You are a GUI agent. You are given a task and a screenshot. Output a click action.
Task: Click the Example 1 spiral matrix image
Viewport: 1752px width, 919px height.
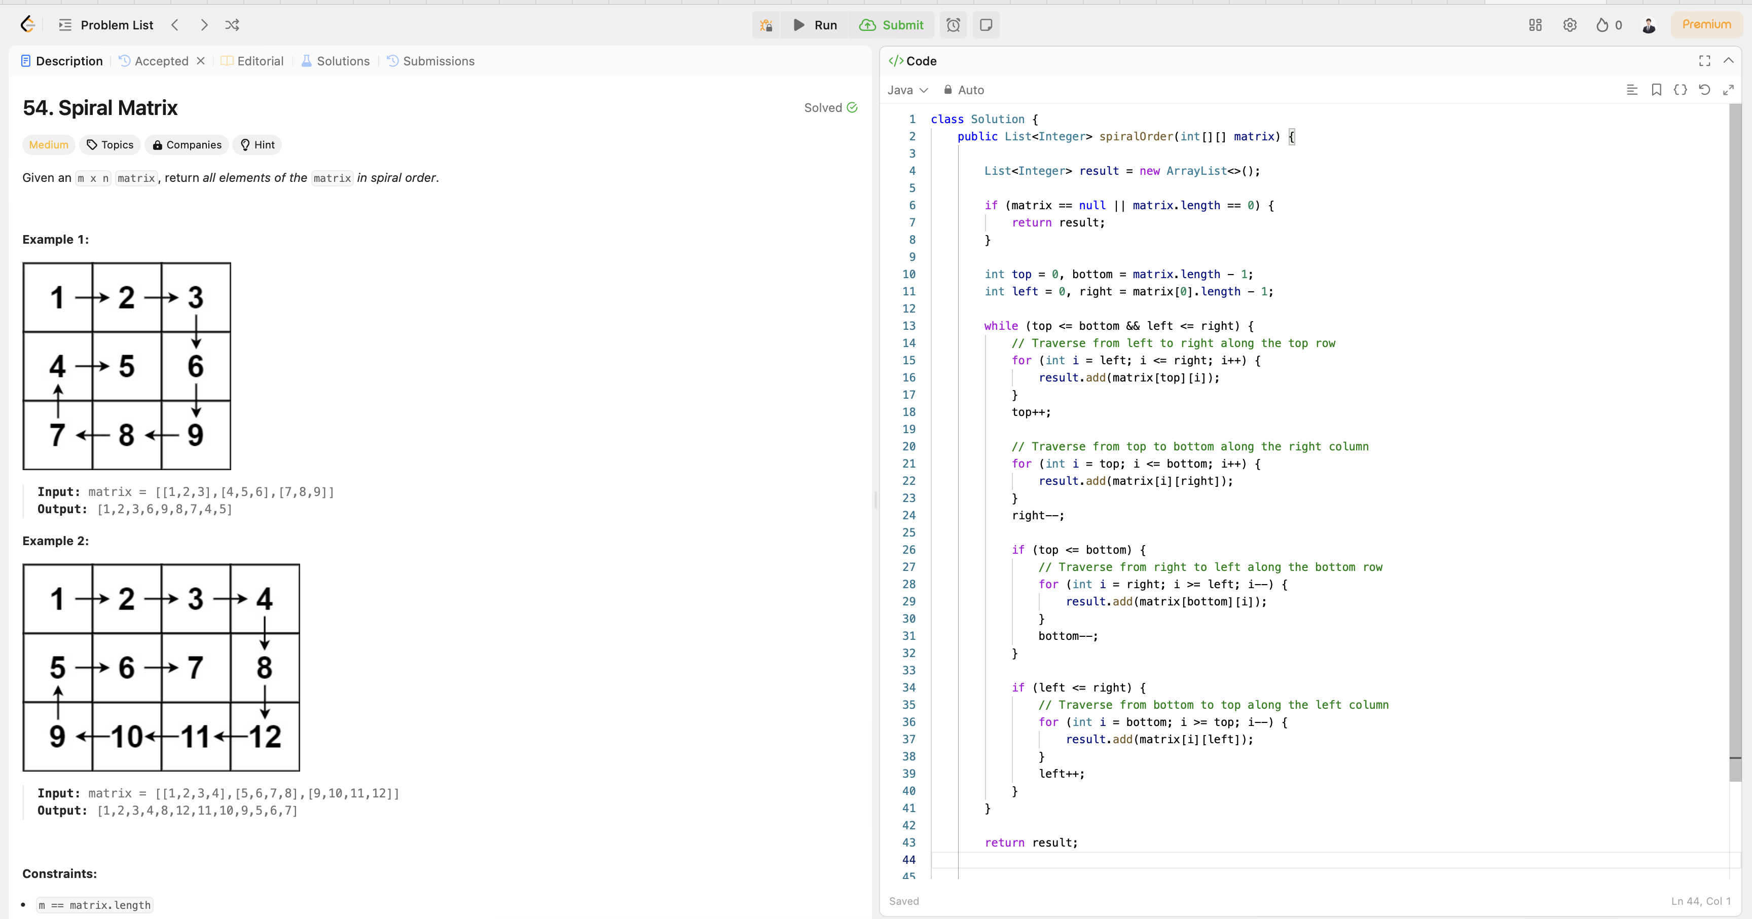click(x=127, y=366)
